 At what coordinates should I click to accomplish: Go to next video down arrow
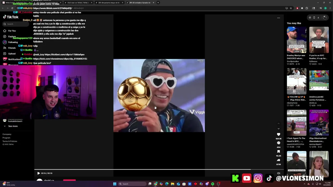[279, 129]
